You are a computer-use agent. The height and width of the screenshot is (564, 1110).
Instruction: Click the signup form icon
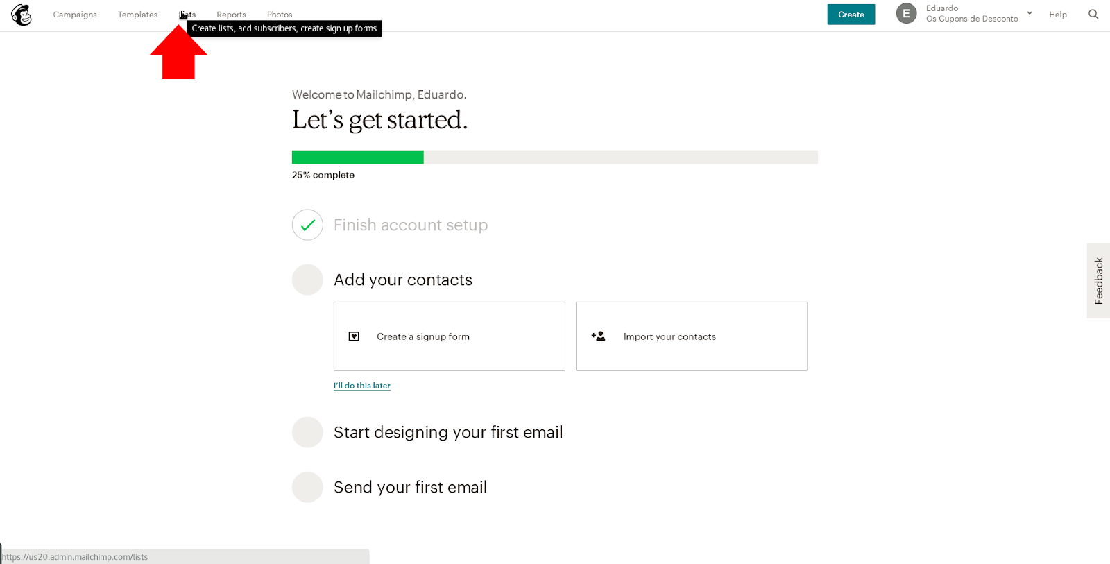354,336
